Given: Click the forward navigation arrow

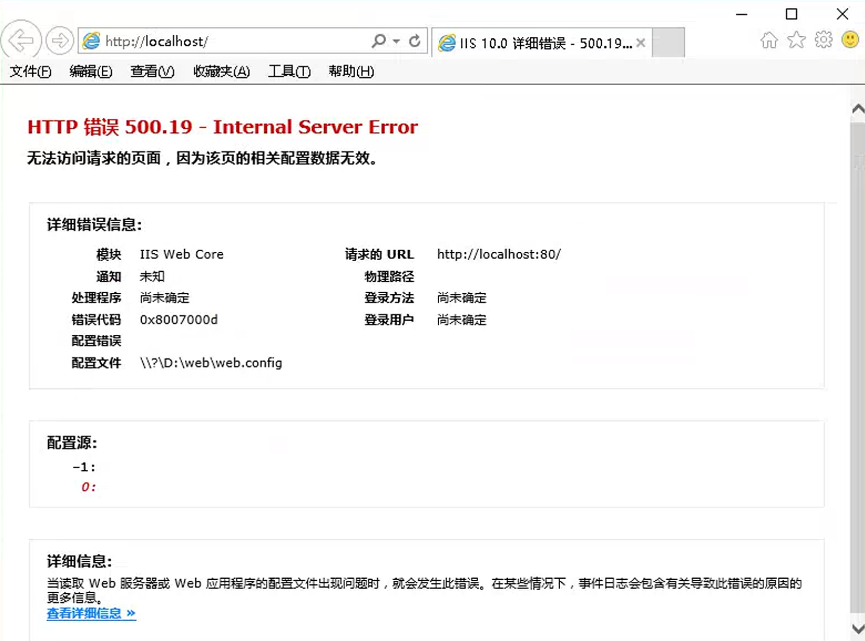Looking at the screenshot, I should (x=60, y=40).
